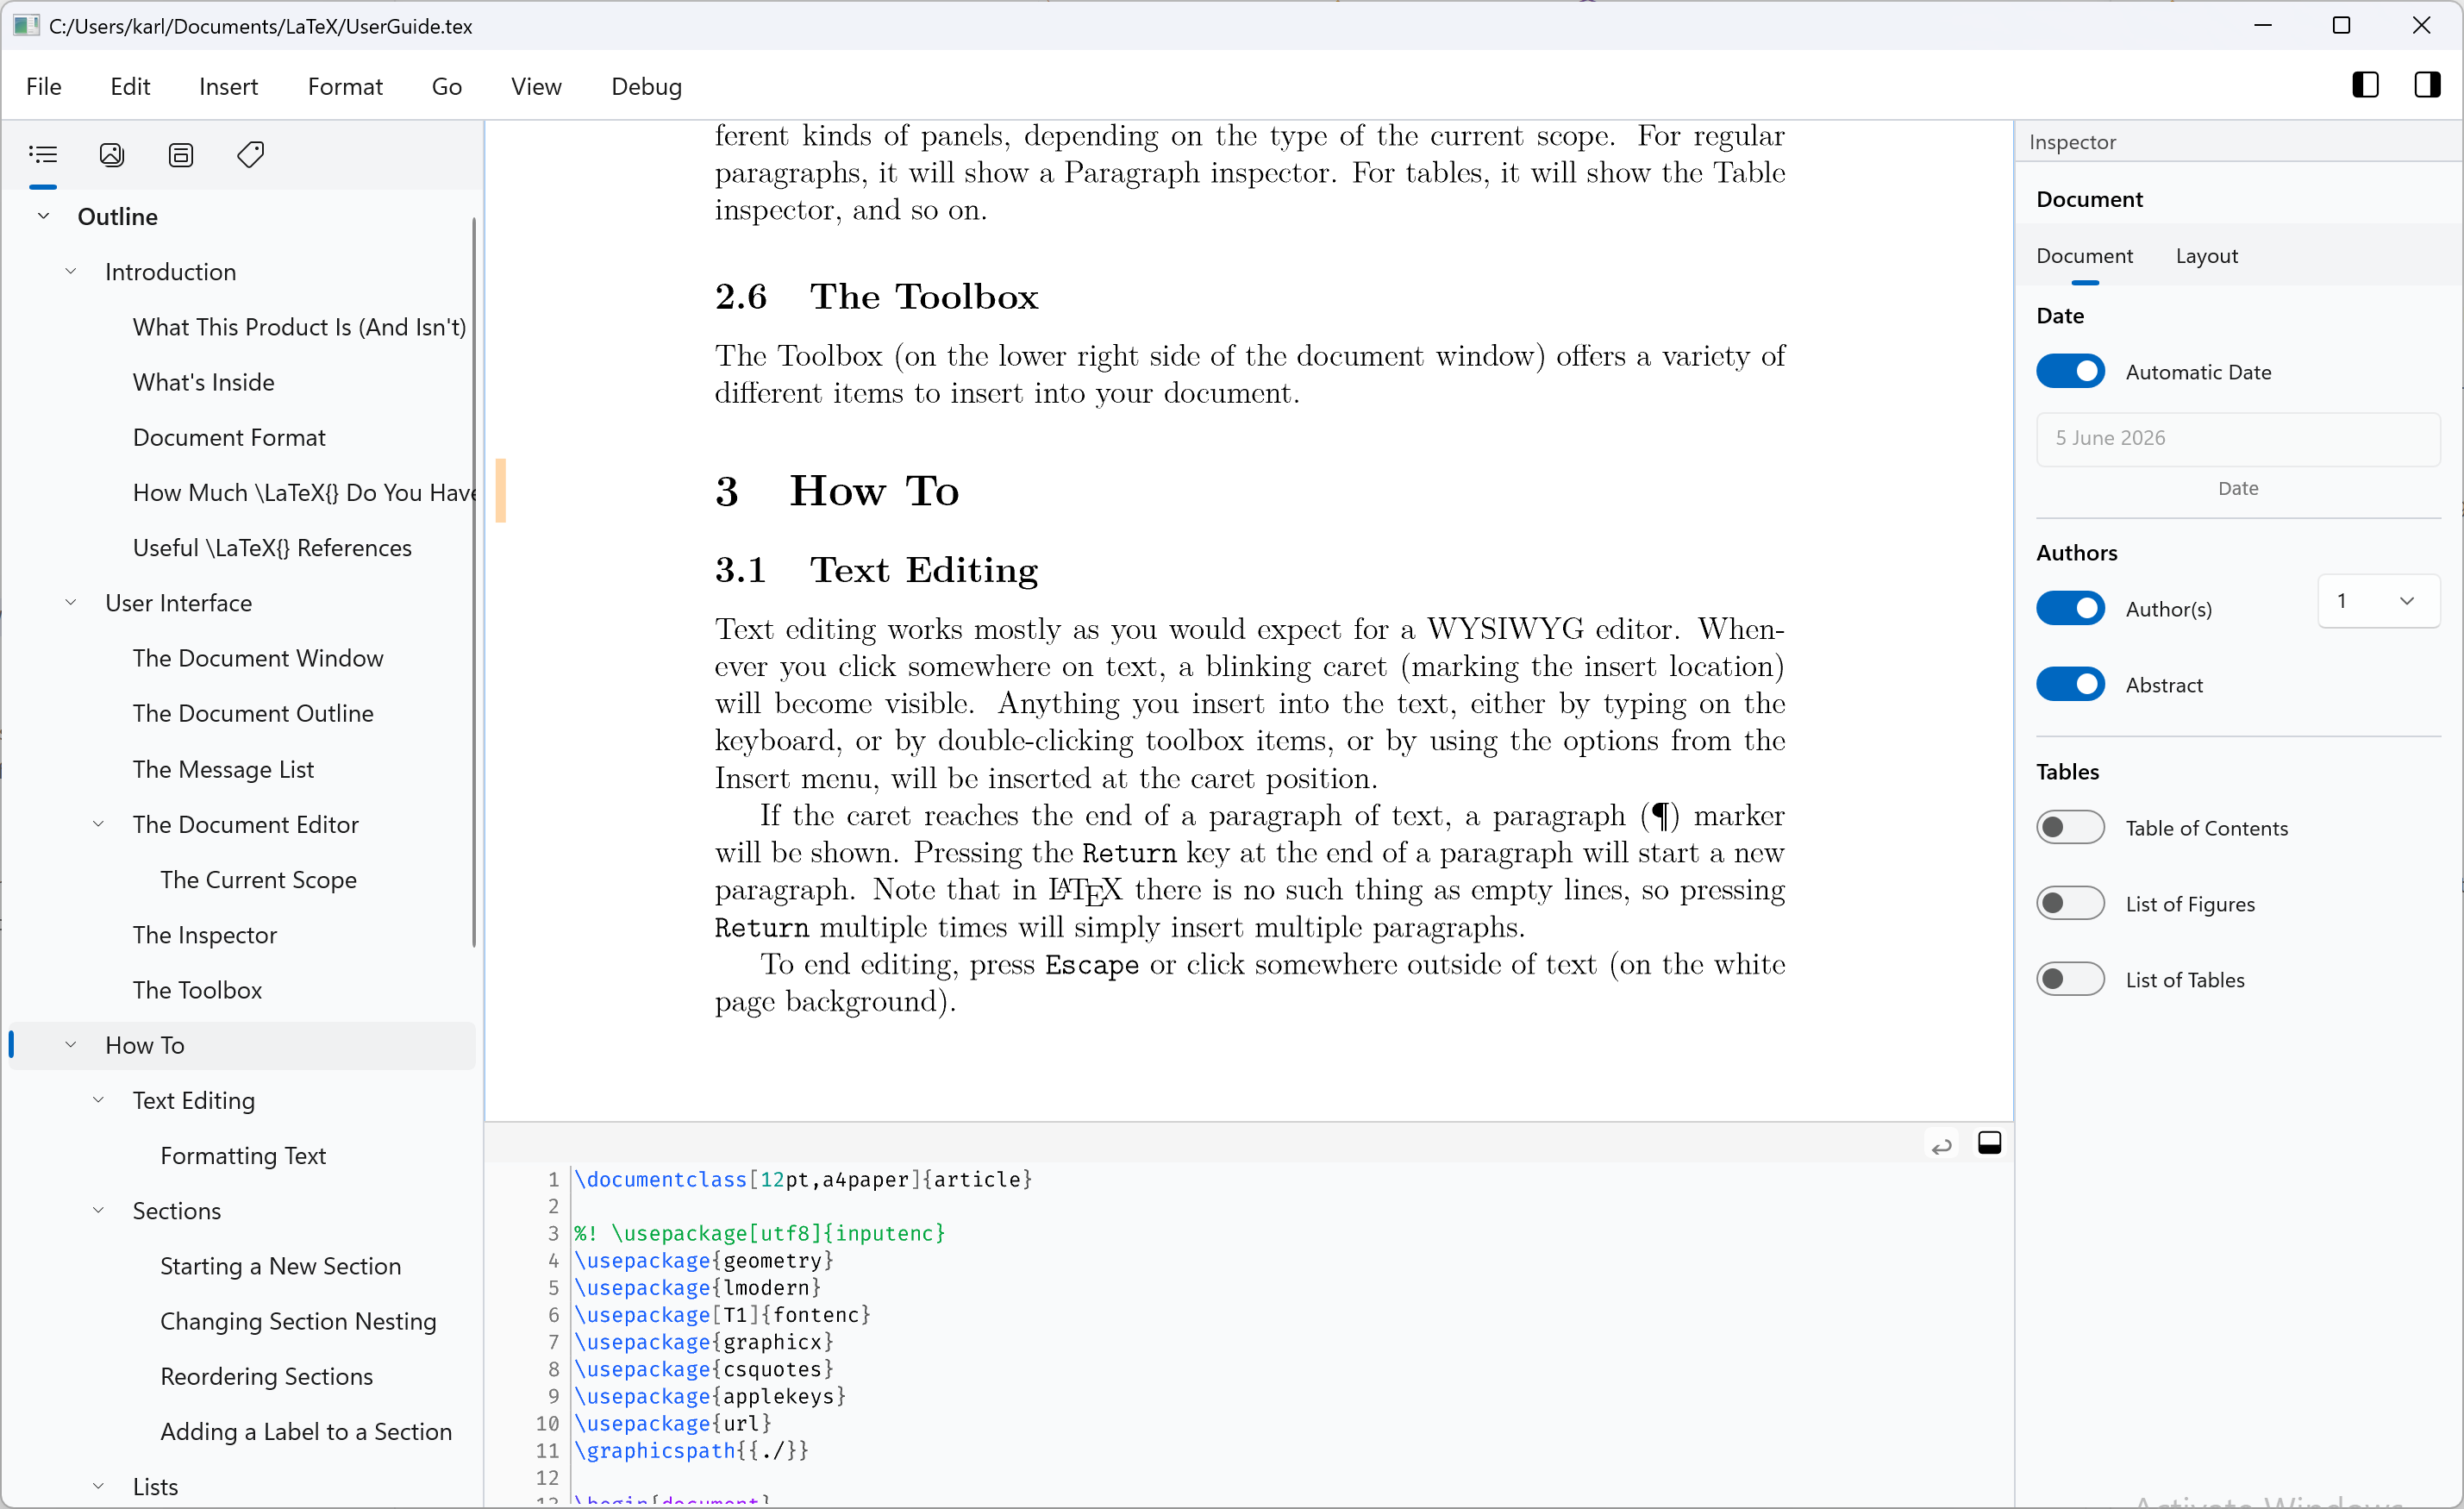
Task: Select 'Adding a Label to a Section'
Action: tap(306, 1431)
